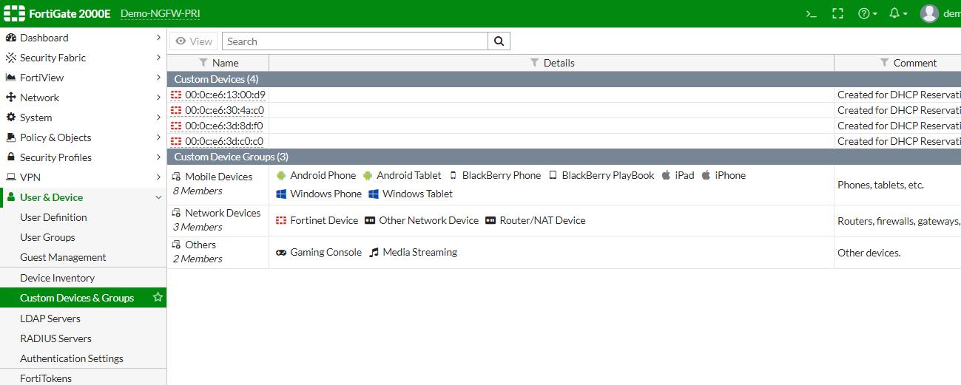This screenshot has height=385, width=961.
Task: Click the Search magnifier button
Action: 499,41
